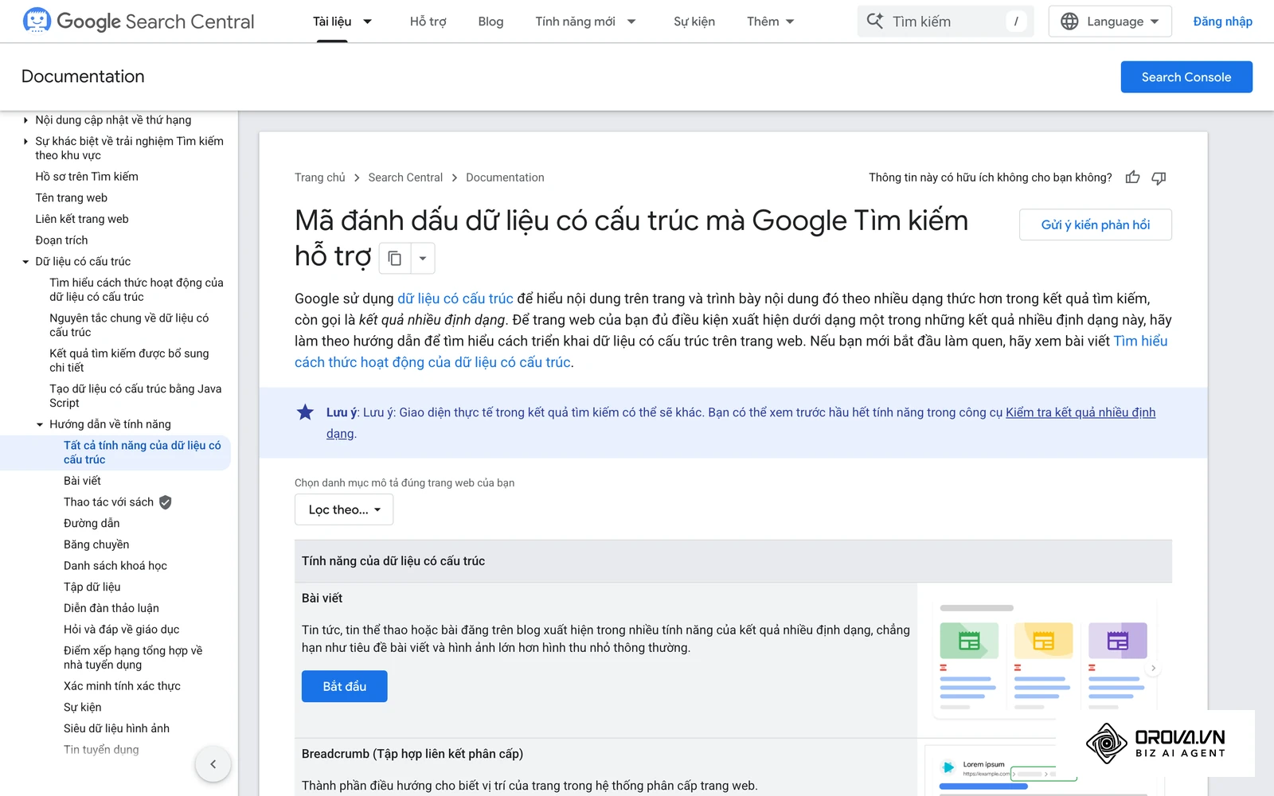
Task: Open Đoạn trích in sidebar
Action: pos(61,240)
